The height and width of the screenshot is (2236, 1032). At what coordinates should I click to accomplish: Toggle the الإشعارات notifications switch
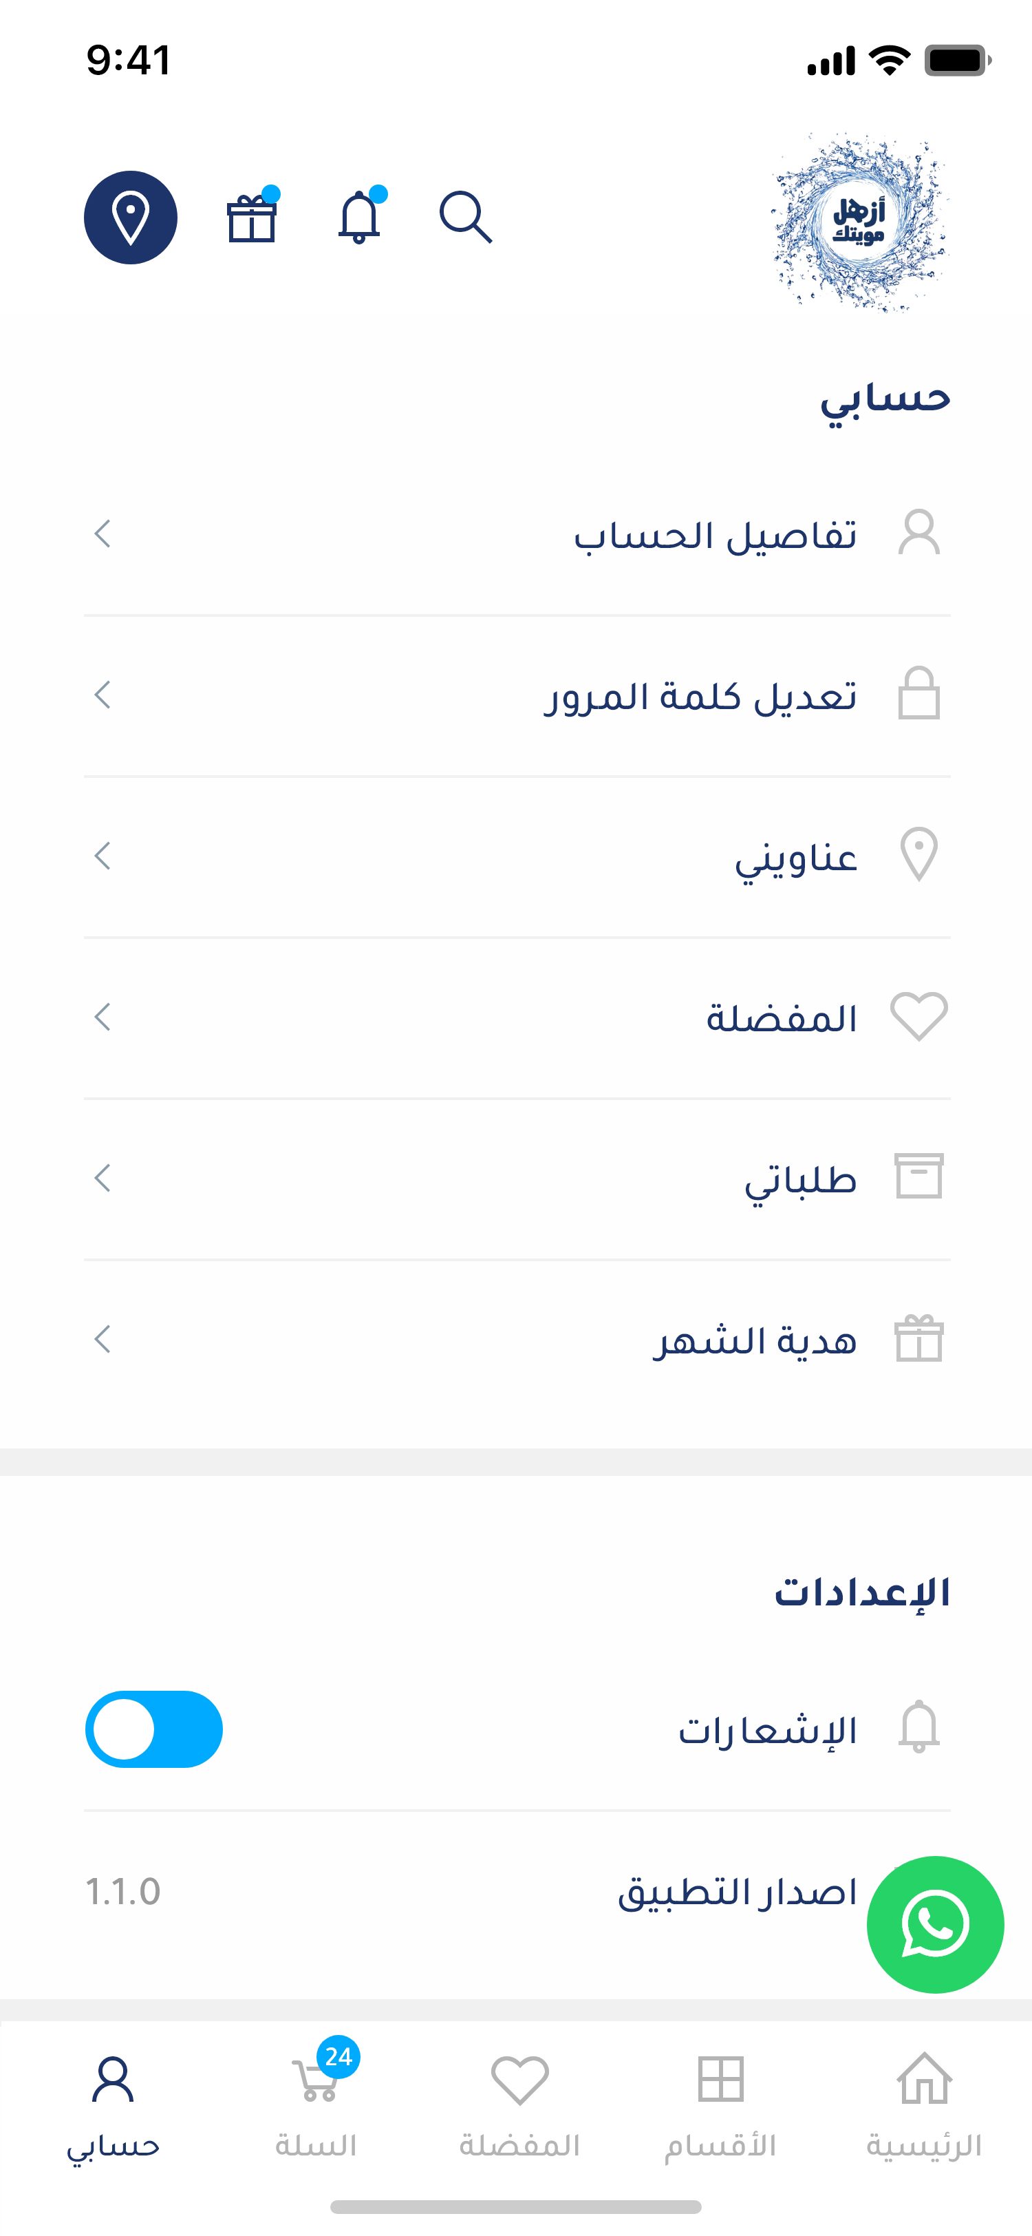point(154,1728)
